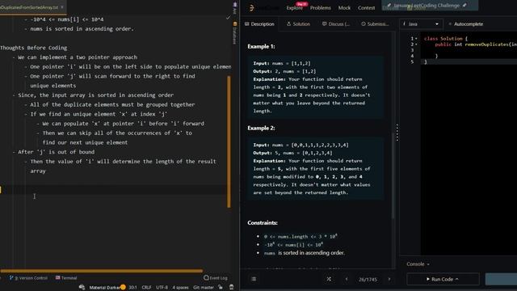Click the pin icon right of LeetCoding Challenge
This screenshot has width=517, height=291.
(464, 6)
